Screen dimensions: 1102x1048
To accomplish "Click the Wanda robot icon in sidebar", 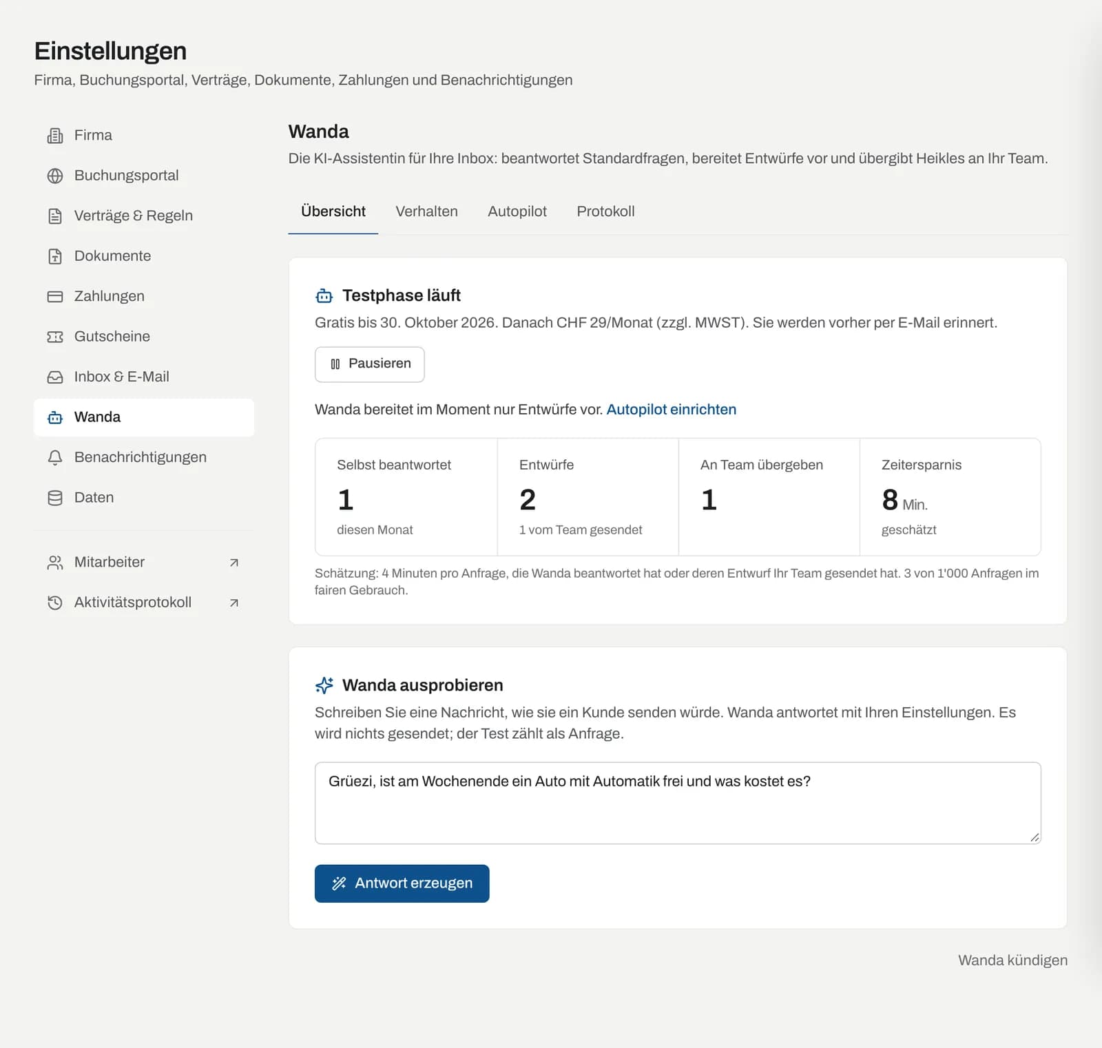I will point(55,417).
